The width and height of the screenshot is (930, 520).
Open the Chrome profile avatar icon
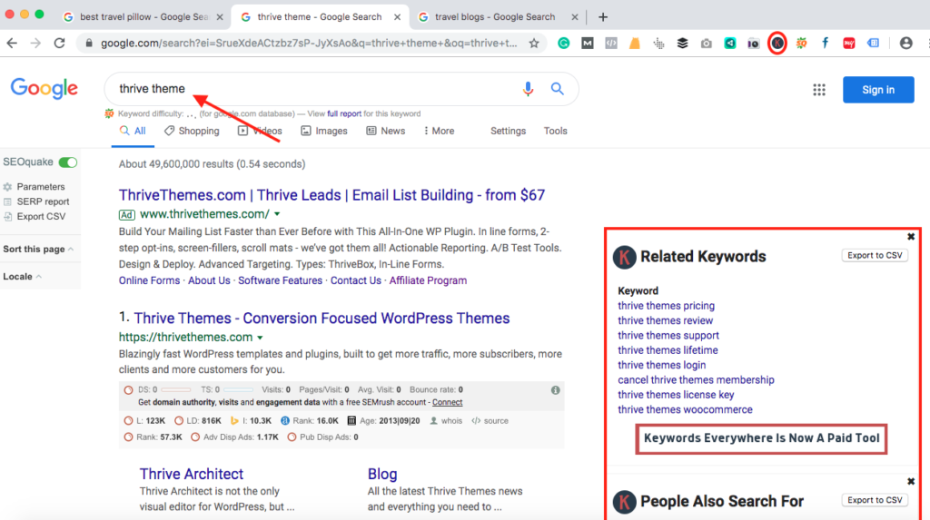click(905, 43)
